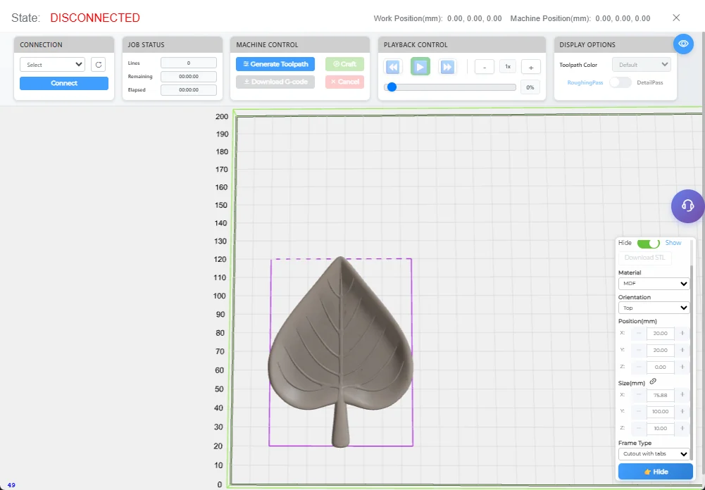Click the Position Z input field
Viewport: 705px width, 490px height.
(x=661, y=367)
